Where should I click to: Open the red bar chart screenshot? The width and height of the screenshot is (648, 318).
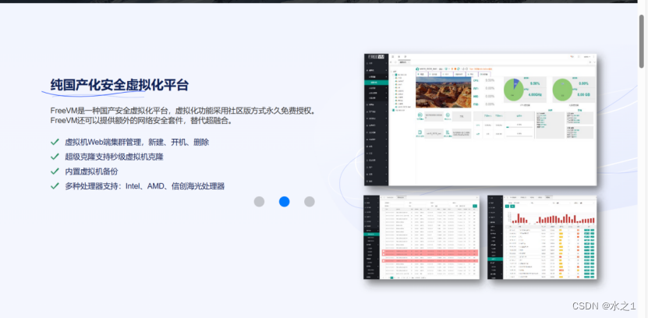[542, 237]
